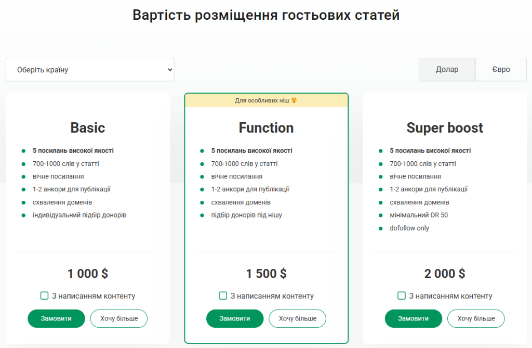Click the Super boost plan heading
This screenshot has height=348, width=532.
(x=445, y=128)
